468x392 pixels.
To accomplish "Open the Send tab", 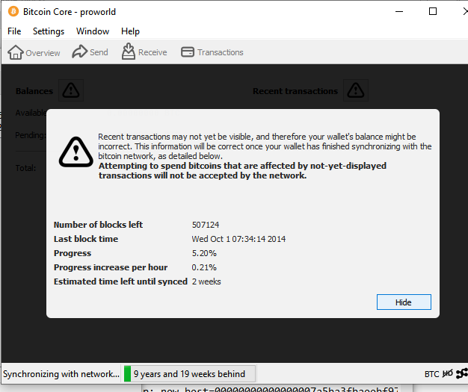I will pyautogui.click(x=90, y=52).
